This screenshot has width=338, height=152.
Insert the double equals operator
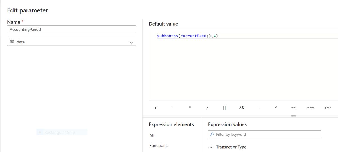[293, 108]
